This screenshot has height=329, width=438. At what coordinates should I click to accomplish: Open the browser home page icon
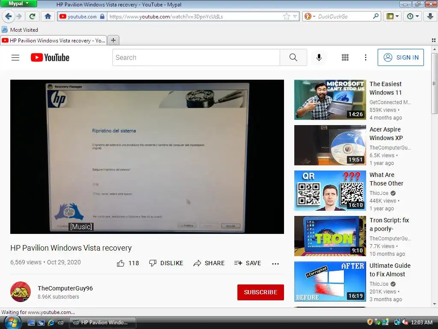pyautogui.click(x=48, y=17)
